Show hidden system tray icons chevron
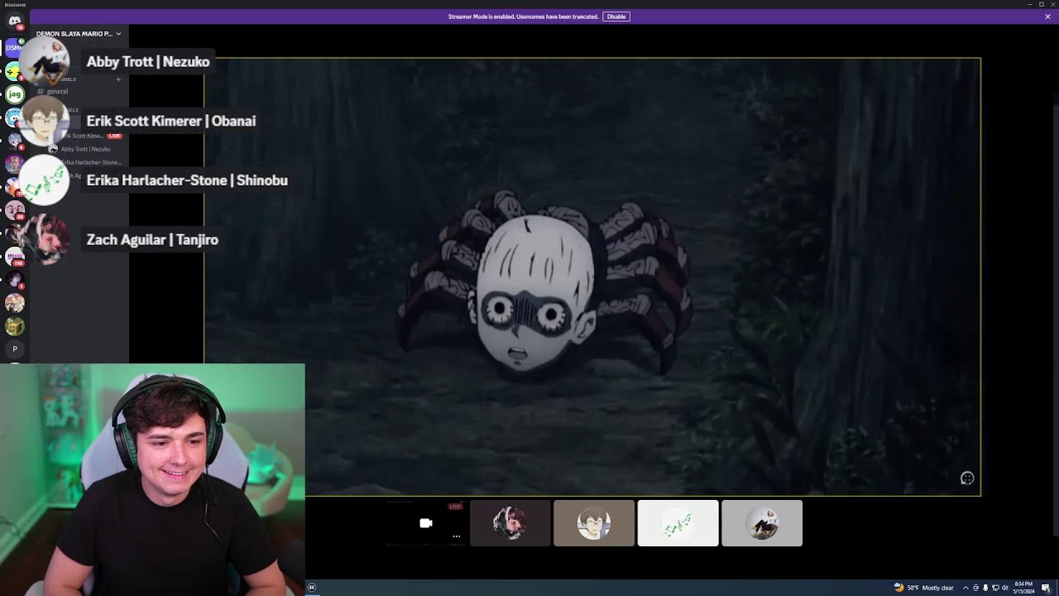This screenshot has width=1059, height=596. [966, 588]
